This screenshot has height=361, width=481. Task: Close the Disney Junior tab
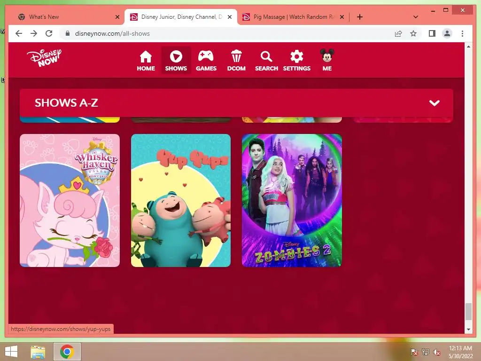229,17
